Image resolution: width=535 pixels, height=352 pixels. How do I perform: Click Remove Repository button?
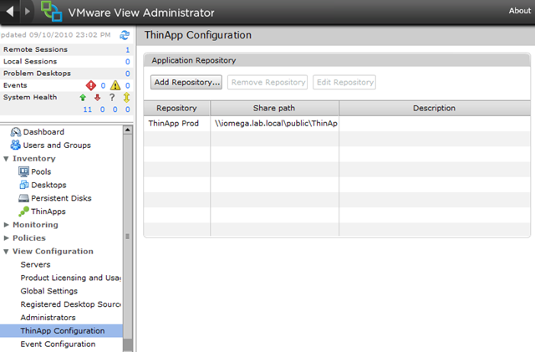point(267,82)
